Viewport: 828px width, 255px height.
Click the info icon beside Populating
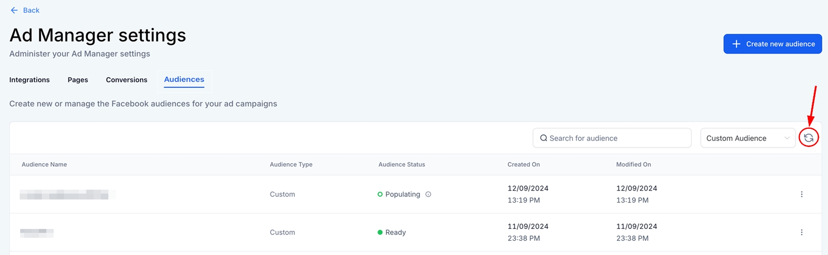(428, 194)
